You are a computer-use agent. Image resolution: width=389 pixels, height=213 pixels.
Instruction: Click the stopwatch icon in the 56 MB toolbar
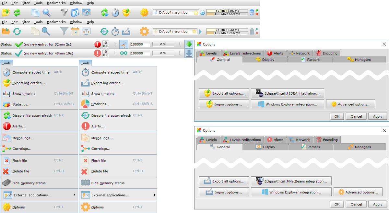pyautogui.click(x=115, y=13)
